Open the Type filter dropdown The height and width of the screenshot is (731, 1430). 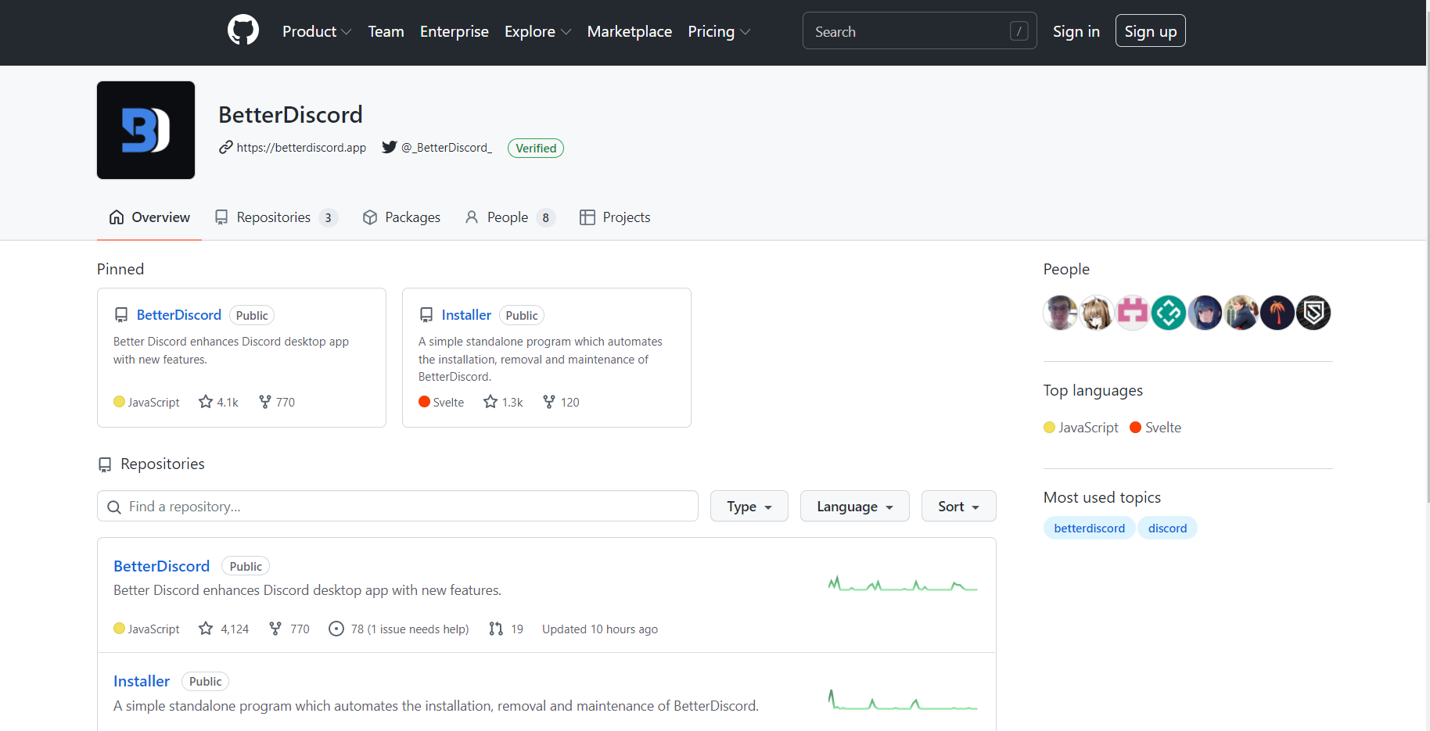pos(748,506)
